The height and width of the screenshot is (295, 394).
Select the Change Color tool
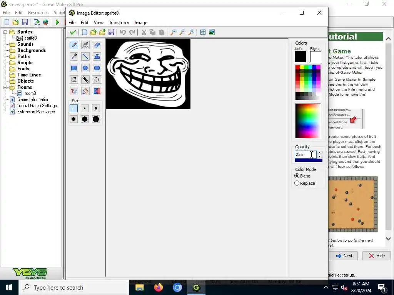(97, 91)
